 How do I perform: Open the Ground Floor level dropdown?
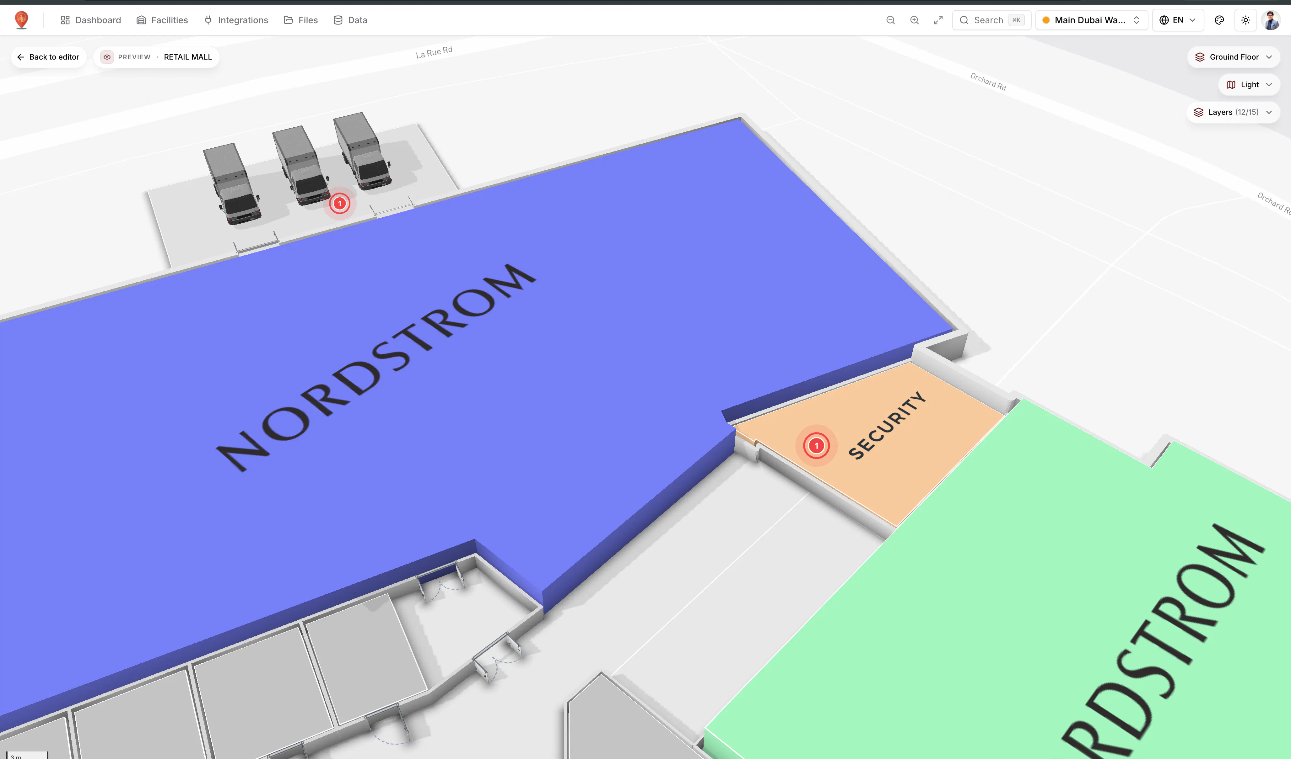(x=1233, y=57)
